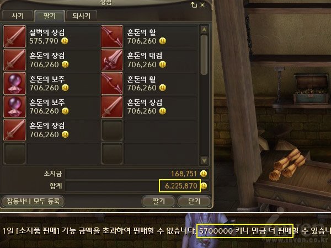This screenshot has width=331, height=248.
Task: Click the first 혼돈의 보주 orb icon
Action: pyautogui.click(x=14, y=83)
